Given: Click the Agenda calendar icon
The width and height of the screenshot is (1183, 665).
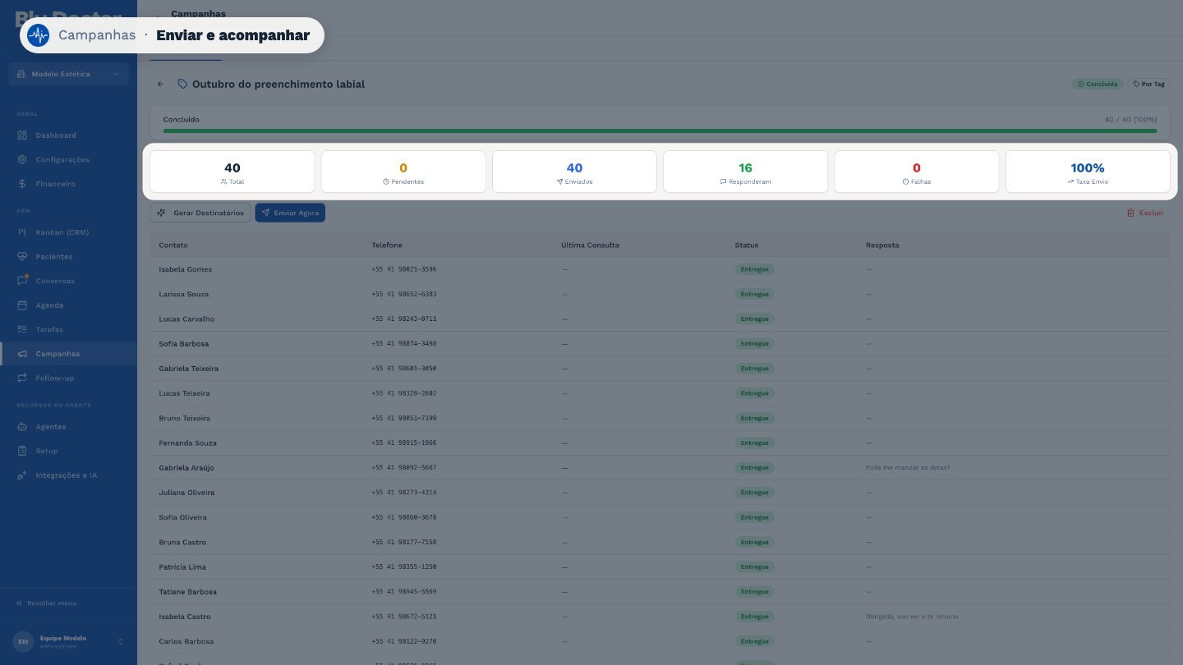Looking at the screenshot, I should click(22, 305).
